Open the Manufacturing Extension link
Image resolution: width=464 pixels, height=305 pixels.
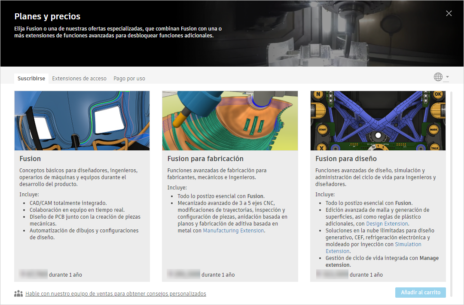point(233,230)
